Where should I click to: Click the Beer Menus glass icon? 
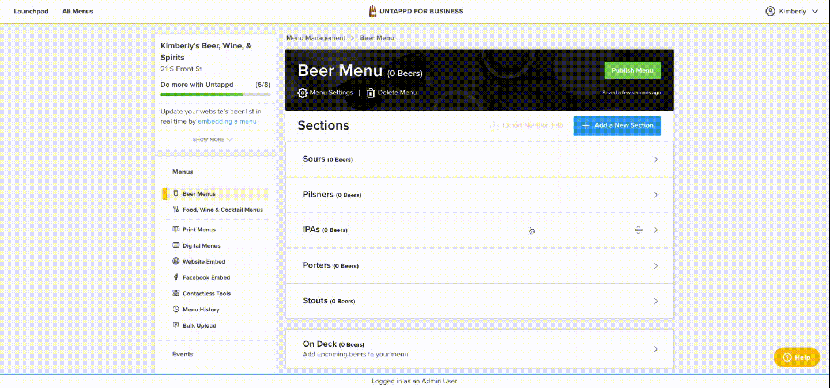click(x=176, y=193)
